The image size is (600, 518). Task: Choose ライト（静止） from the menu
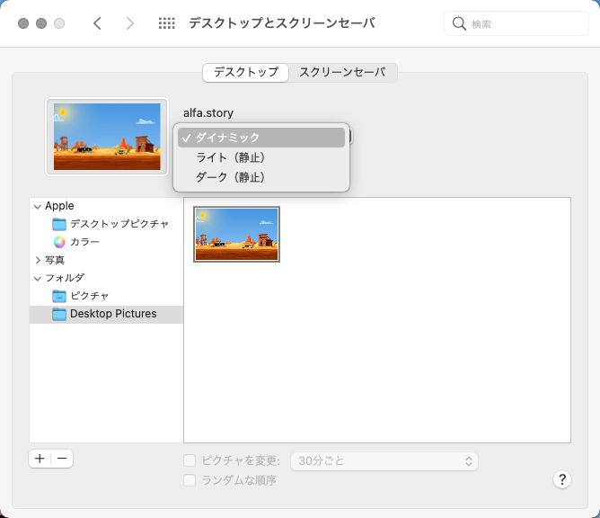coord(231,157)
